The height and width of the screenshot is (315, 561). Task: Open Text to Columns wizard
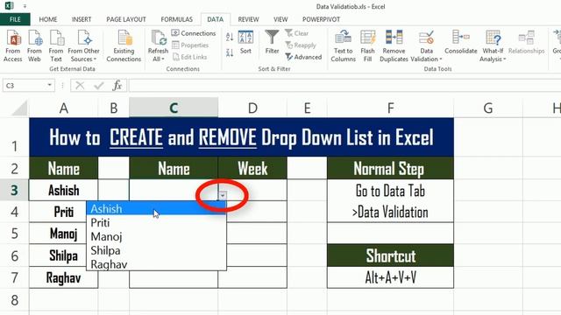tap(343, 46)
